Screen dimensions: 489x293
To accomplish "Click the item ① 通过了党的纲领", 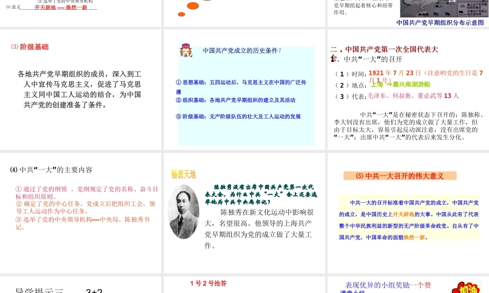I will tap(87, 193).
